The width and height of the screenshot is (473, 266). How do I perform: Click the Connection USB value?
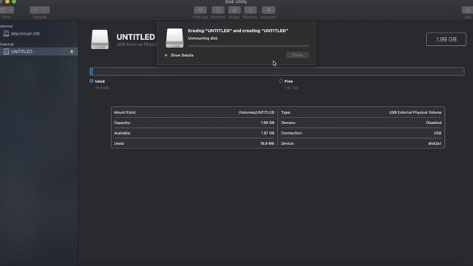tap(438, 133)
